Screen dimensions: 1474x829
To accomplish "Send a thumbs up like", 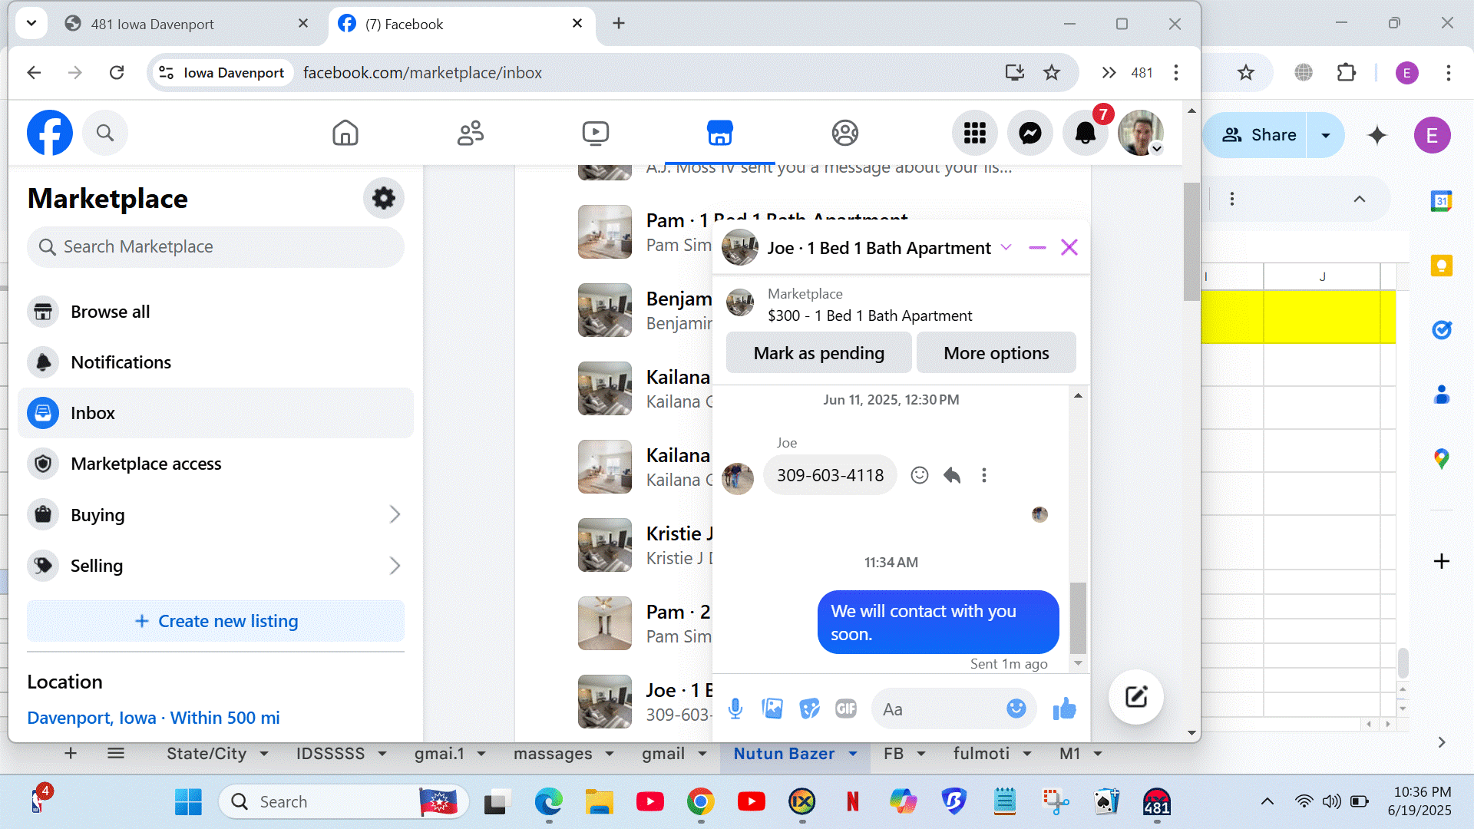I will [1064, 708].
